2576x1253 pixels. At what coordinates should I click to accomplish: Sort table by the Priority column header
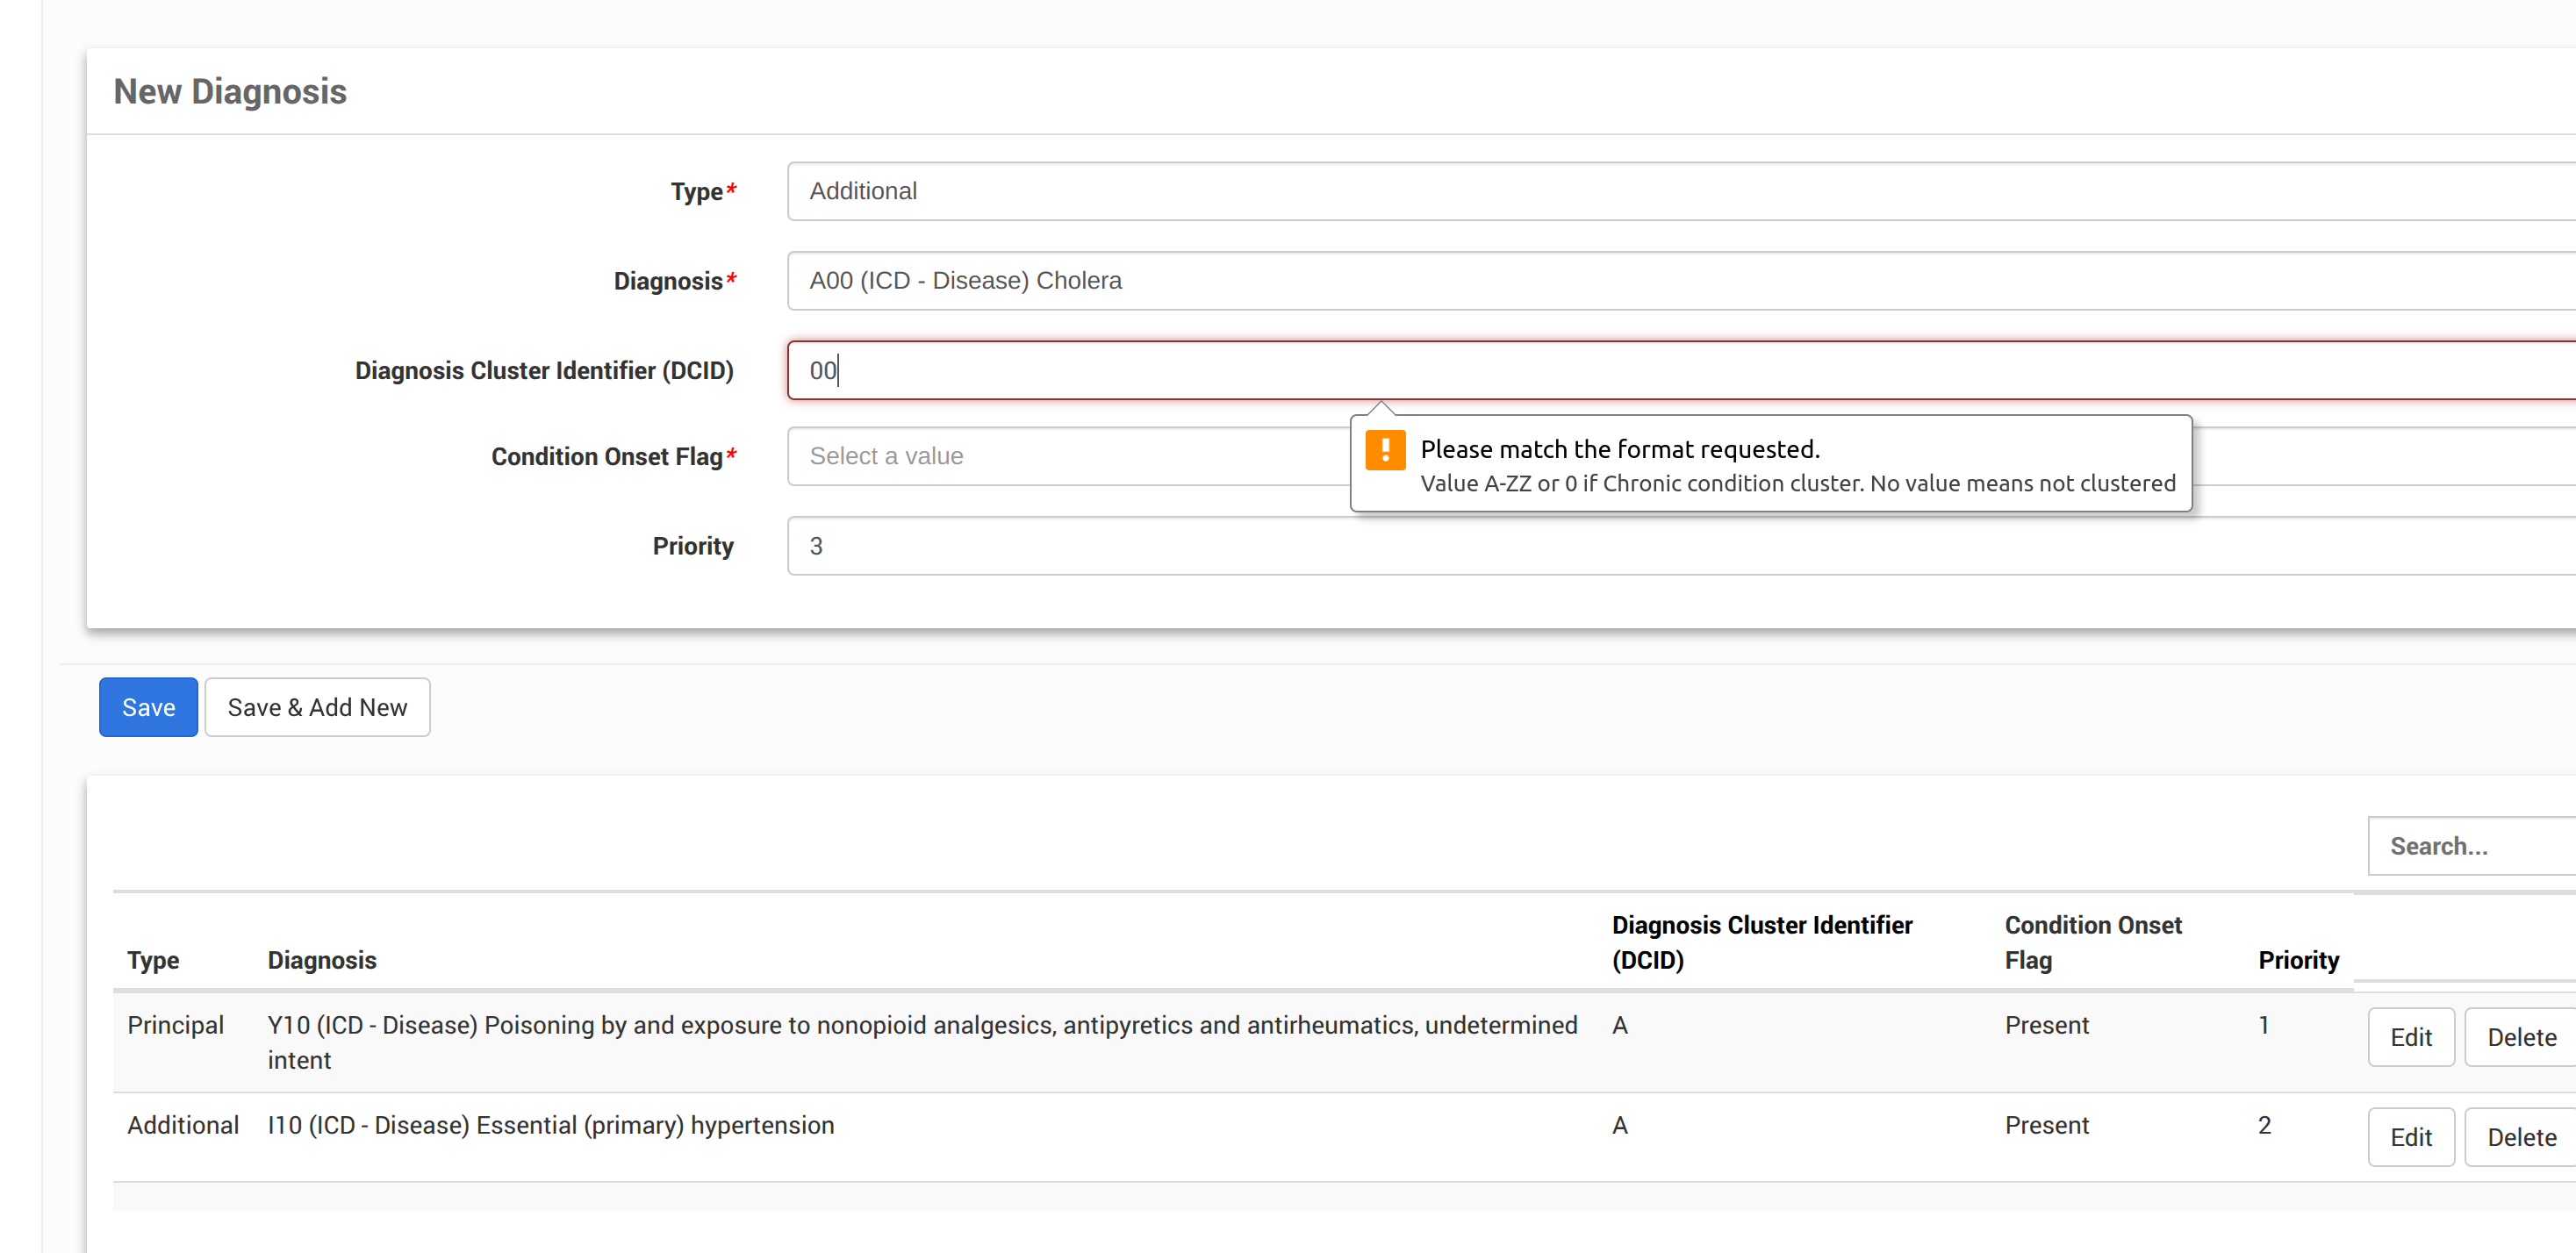2297,960
